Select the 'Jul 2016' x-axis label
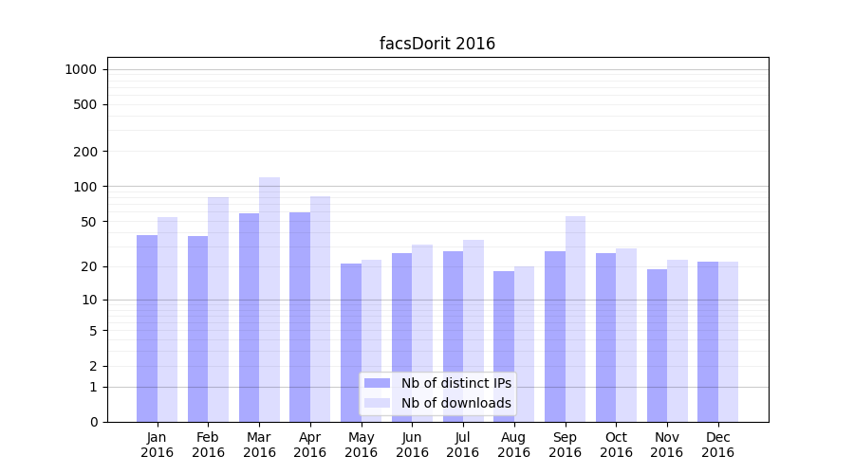The height and width of the screenshot is (474, 854). (x=463, y=445)
